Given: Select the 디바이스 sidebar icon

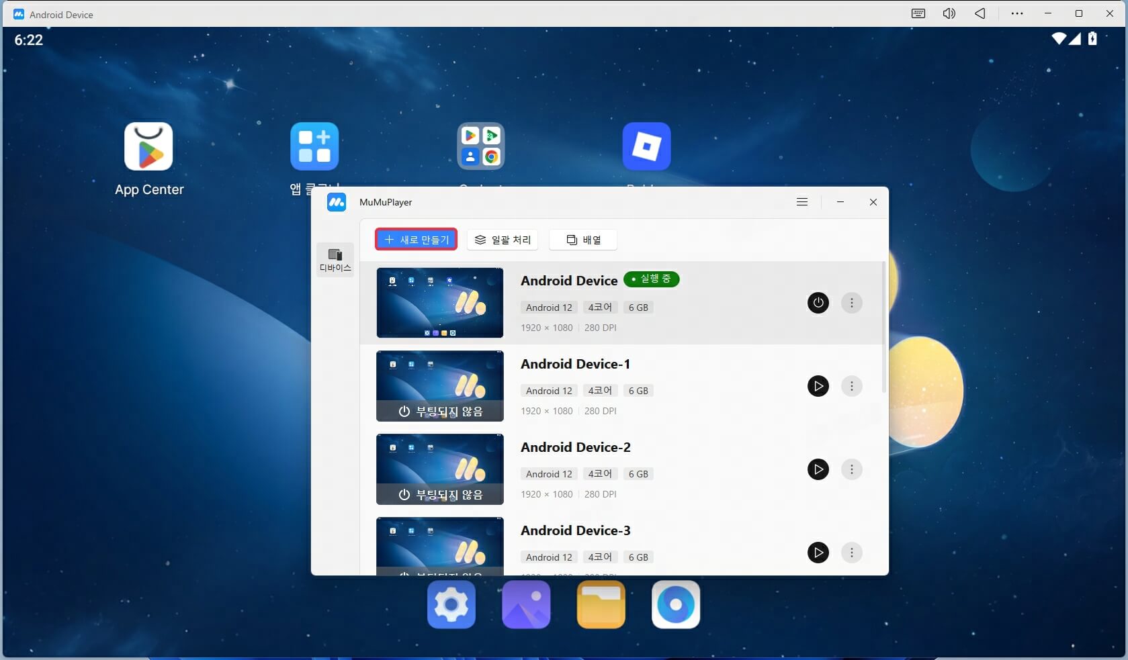Looking at the screenshot, I should click(x=335, y=260).
